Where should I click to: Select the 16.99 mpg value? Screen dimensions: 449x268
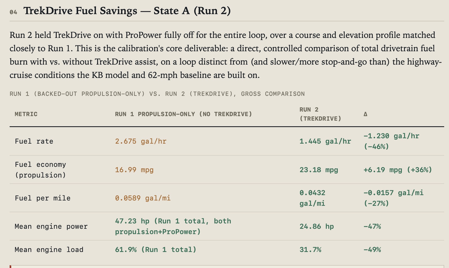[x=134, y=170]
